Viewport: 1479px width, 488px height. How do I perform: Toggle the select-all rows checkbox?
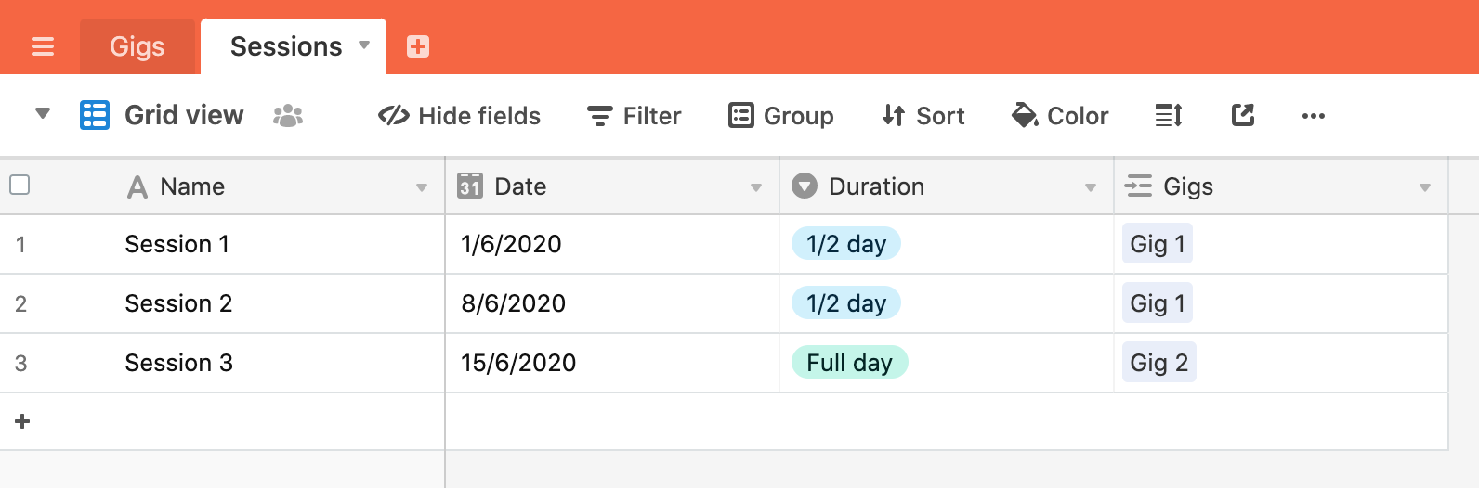tap(20, 185)
